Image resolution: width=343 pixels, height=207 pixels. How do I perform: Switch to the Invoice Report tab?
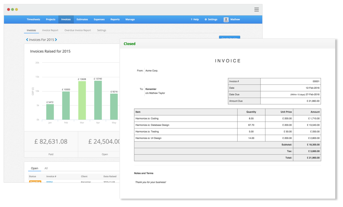(50, 30)
